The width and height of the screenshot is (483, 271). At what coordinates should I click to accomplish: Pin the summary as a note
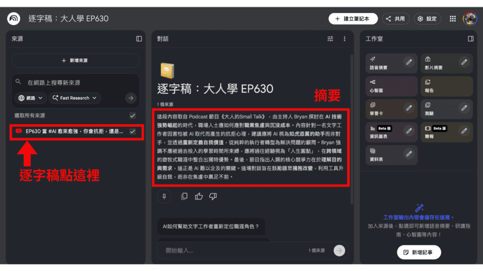(164, 196)
